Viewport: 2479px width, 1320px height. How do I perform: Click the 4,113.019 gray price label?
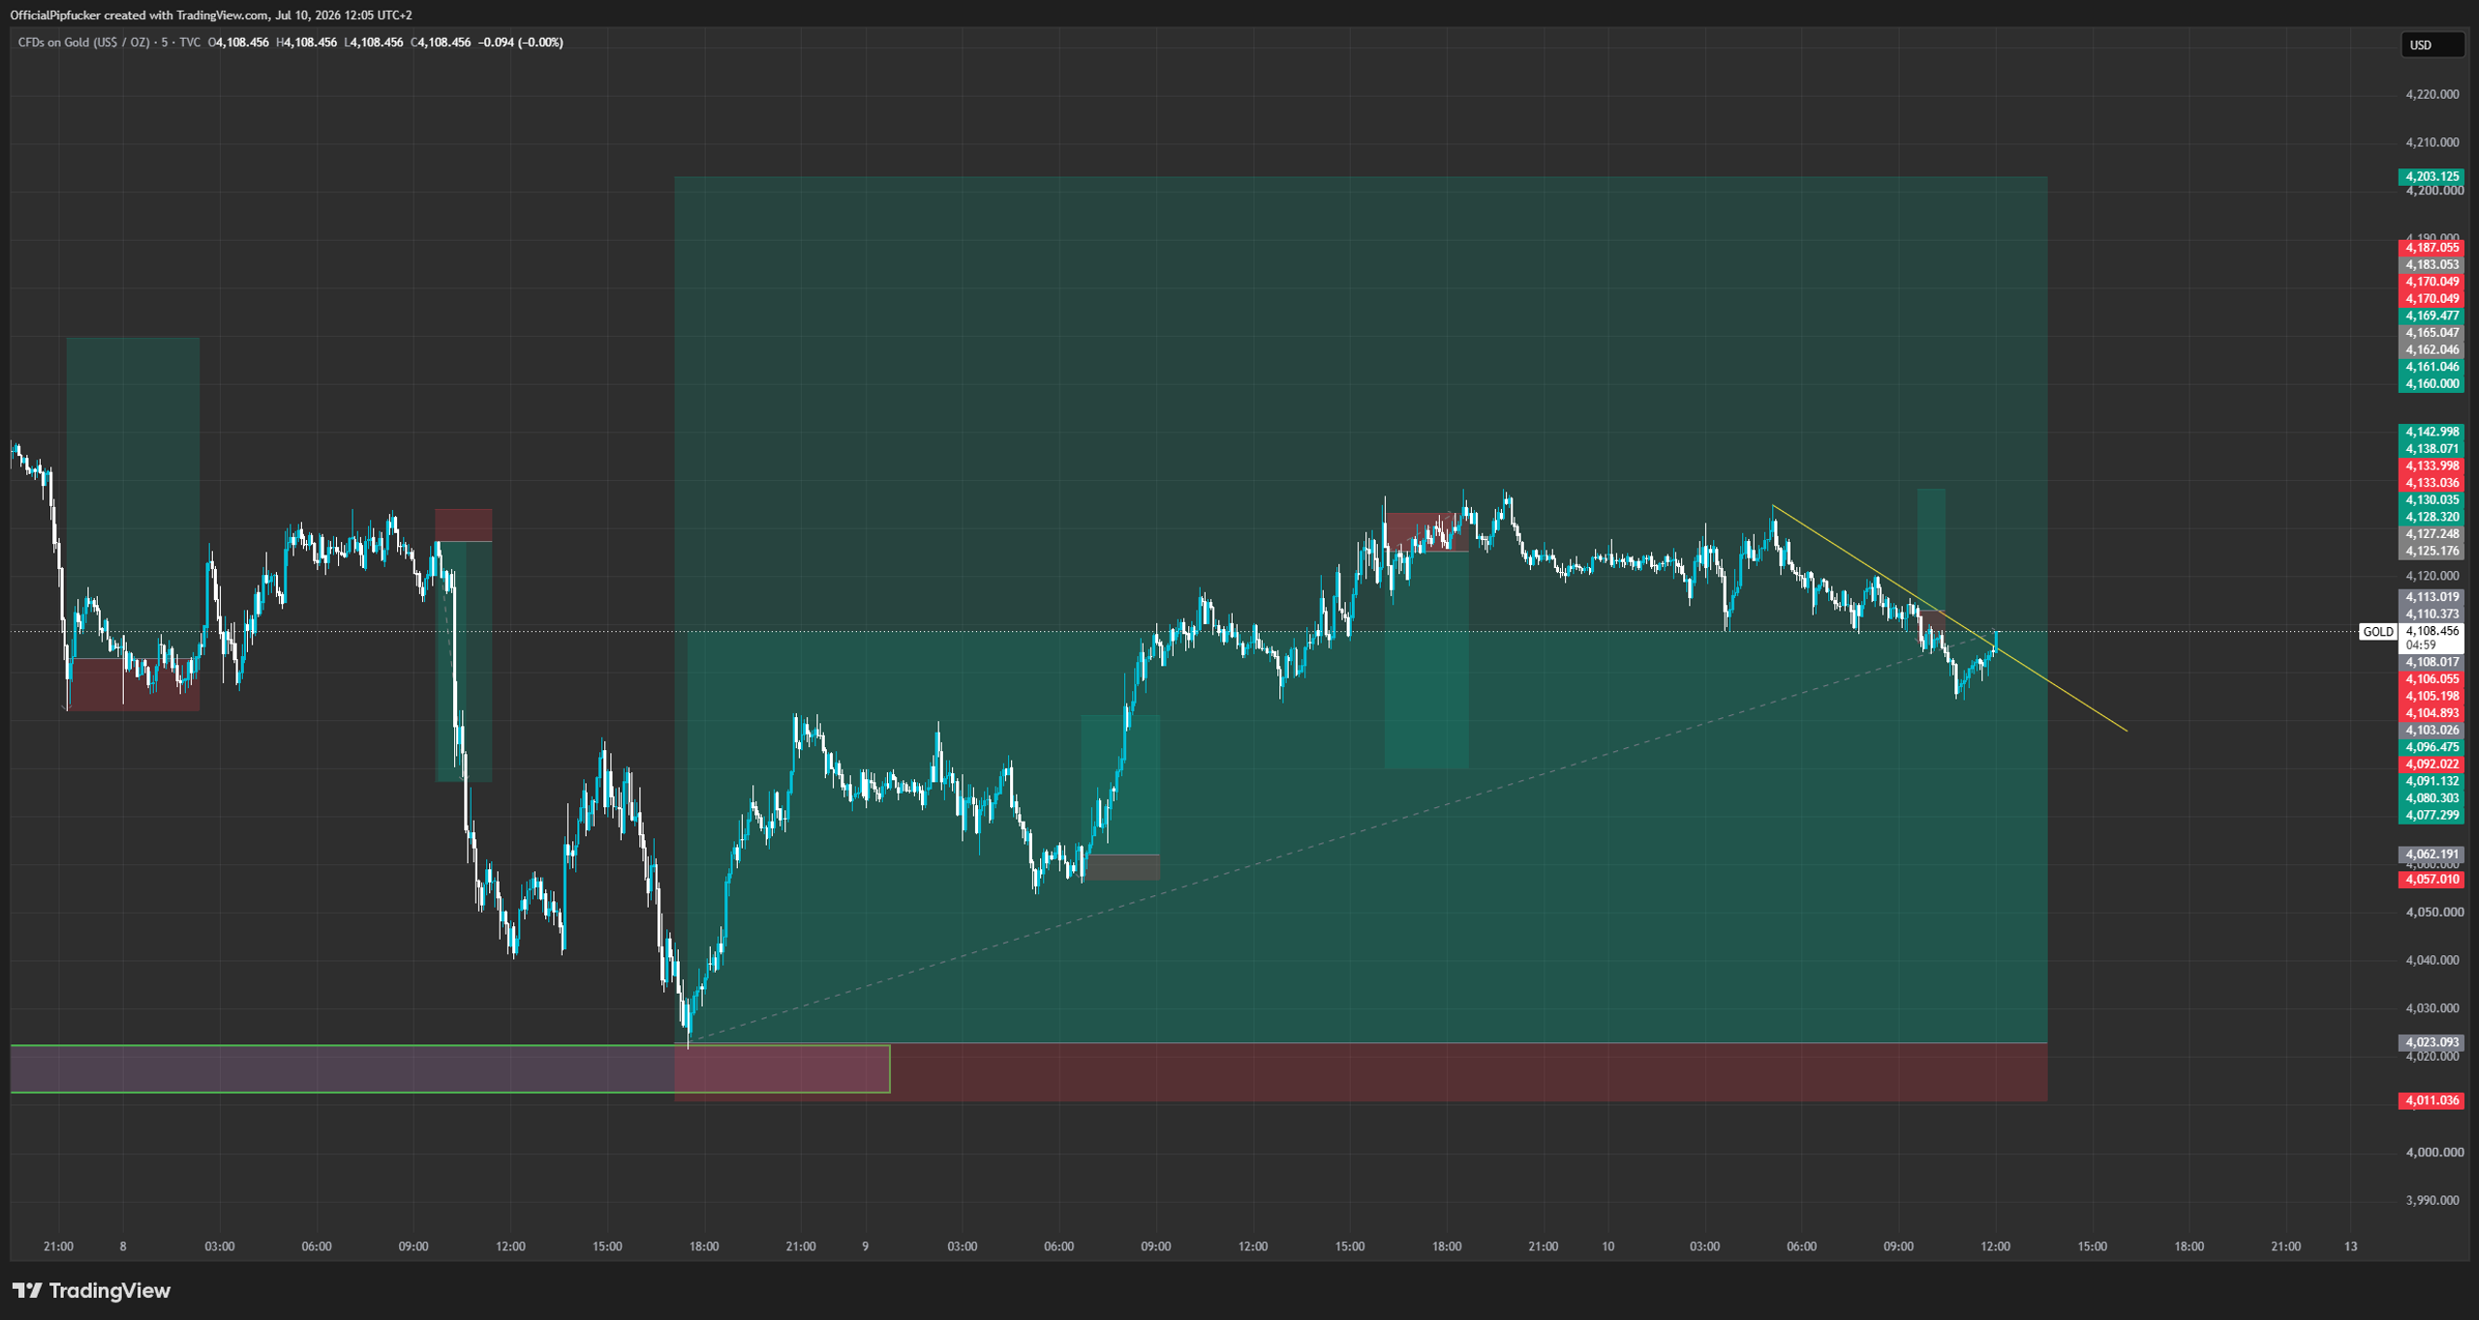pos(2432,597)
